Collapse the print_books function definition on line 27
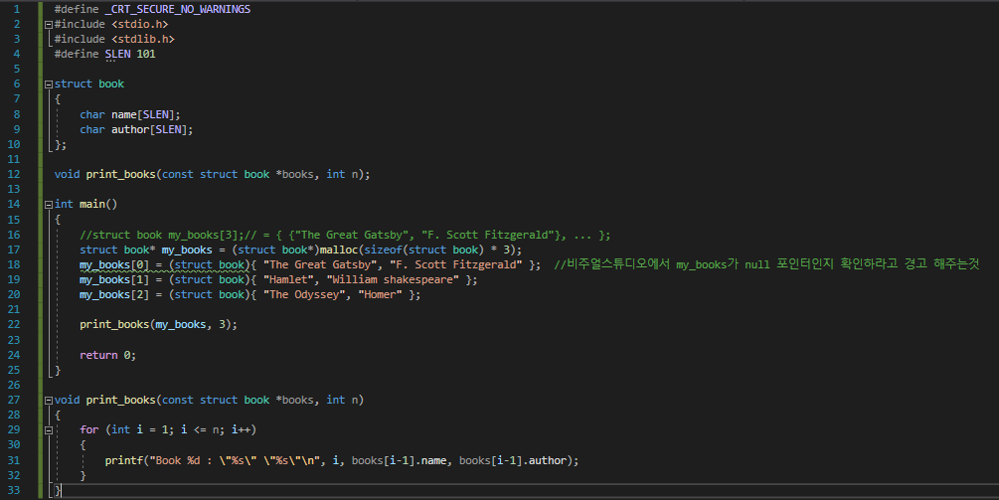The height and width of the screenshot is (500, 999). tap(49, 400)
